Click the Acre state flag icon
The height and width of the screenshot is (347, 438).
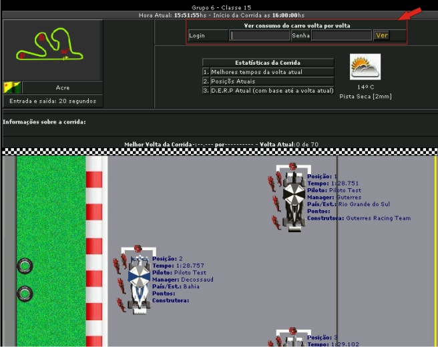(12, 87)
